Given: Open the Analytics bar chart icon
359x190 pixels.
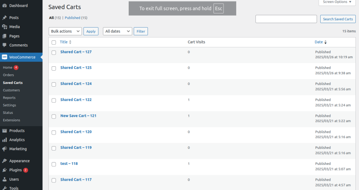Looking at the screenshot, I should tap(4, 140).
